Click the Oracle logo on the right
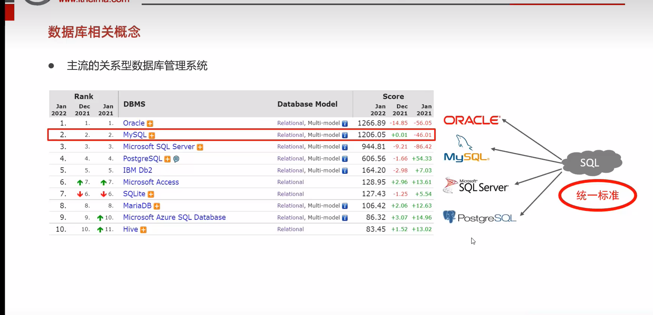The image size is (653, 315). (471, 120)
